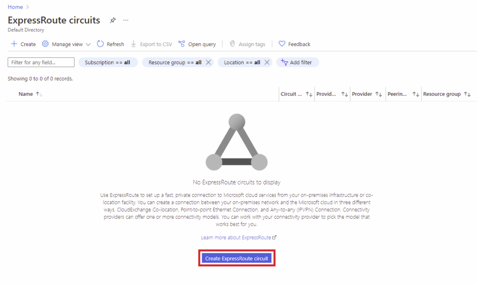This screenshot has height=285, width=477.
Task: Sort by Provider column header
Action: 362,94
